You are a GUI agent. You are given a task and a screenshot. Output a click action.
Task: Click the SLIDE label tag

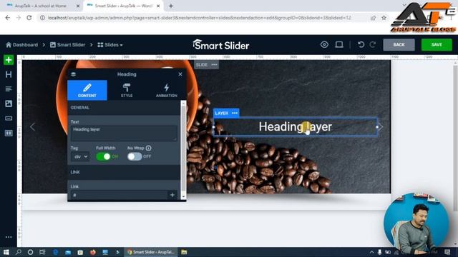point(202,65)
